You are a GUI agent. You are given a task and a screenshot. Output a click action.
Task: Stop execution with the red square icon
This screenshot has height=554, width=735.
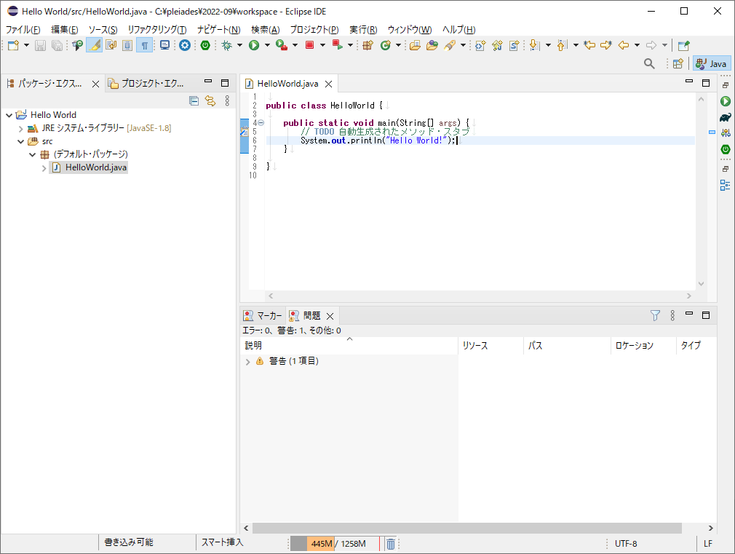pos(309,46)
